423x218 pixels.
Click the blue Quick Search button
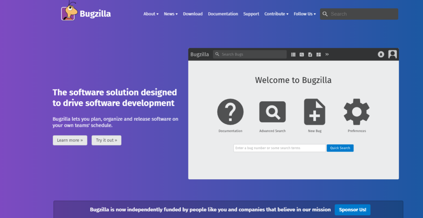340,148
